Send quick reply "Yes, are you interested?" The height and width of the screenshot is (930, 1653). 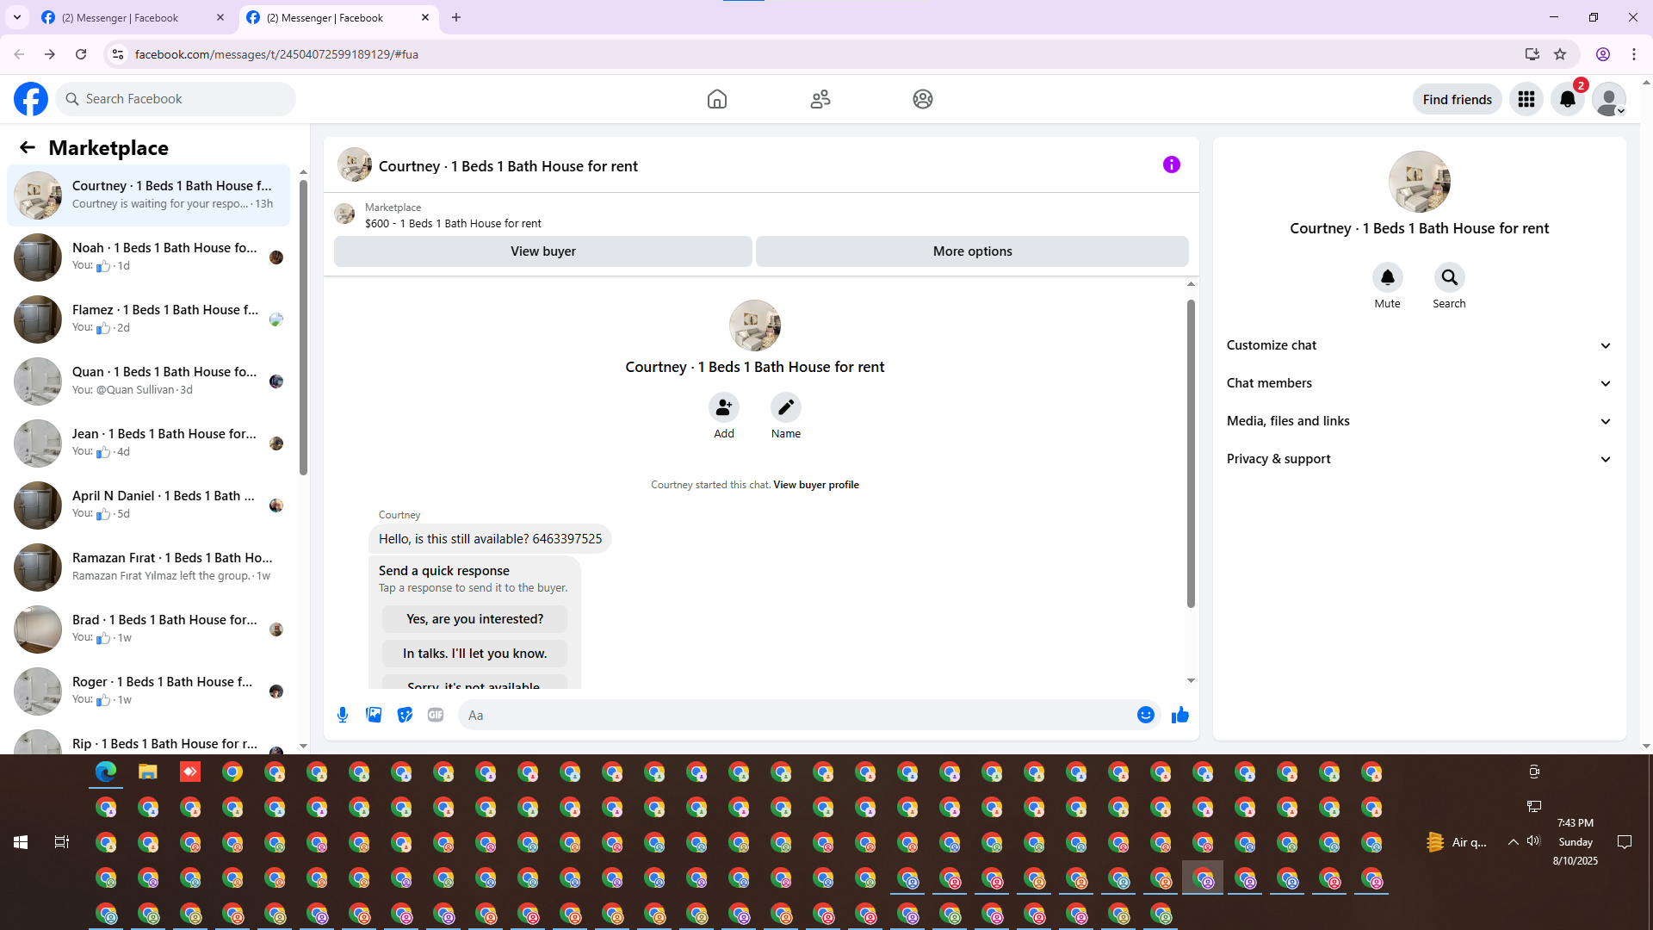click(x=474, y=619)
